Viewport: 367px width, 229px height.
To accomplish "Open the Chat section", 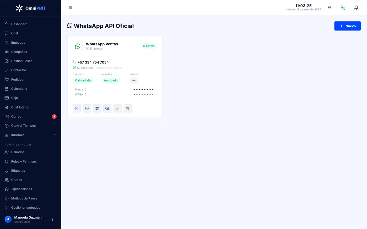I will pyautogui.click(x=31, y=33).
